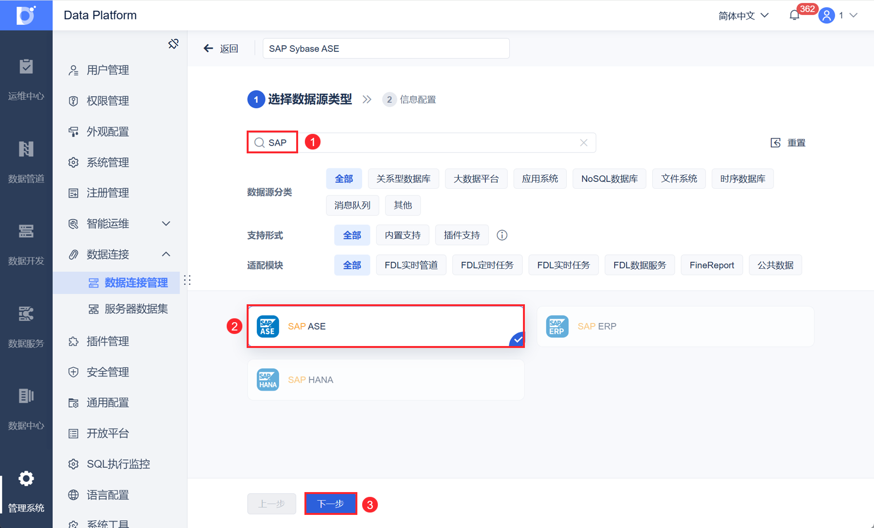874x528 pixels.
Task: Filter module by 公共数据
Action: coord(775,265)
